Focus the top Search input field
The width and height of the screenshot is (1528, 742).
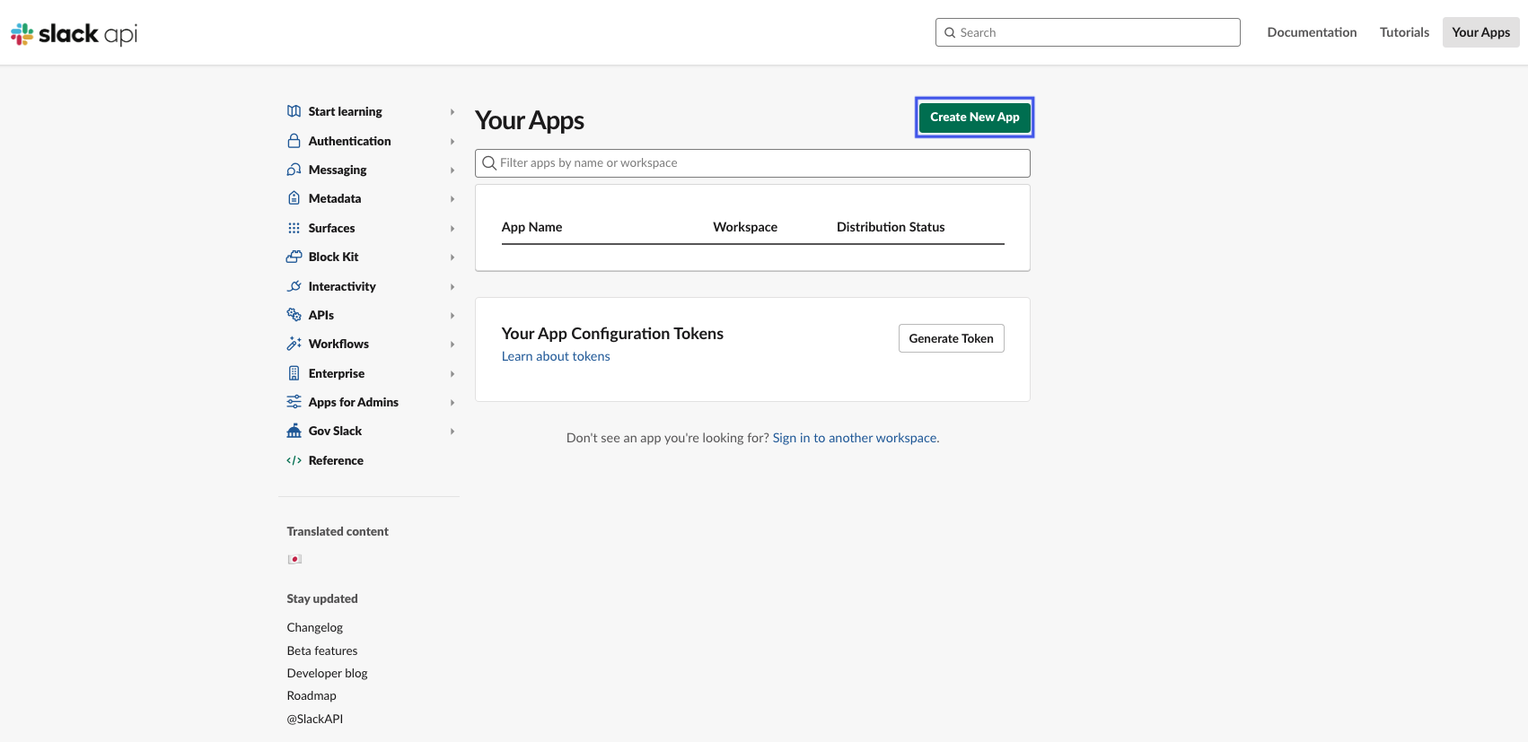1087,32
